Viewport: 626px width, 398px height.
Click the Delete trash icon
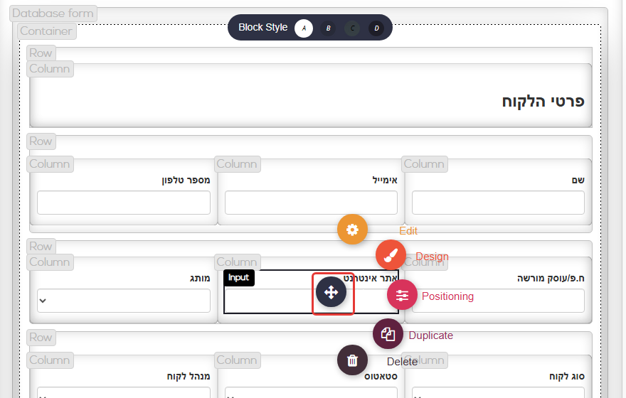tap(352, 360)
